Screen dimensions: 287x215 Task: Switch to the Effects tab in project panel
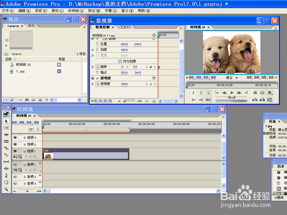[x=31, y=26]
